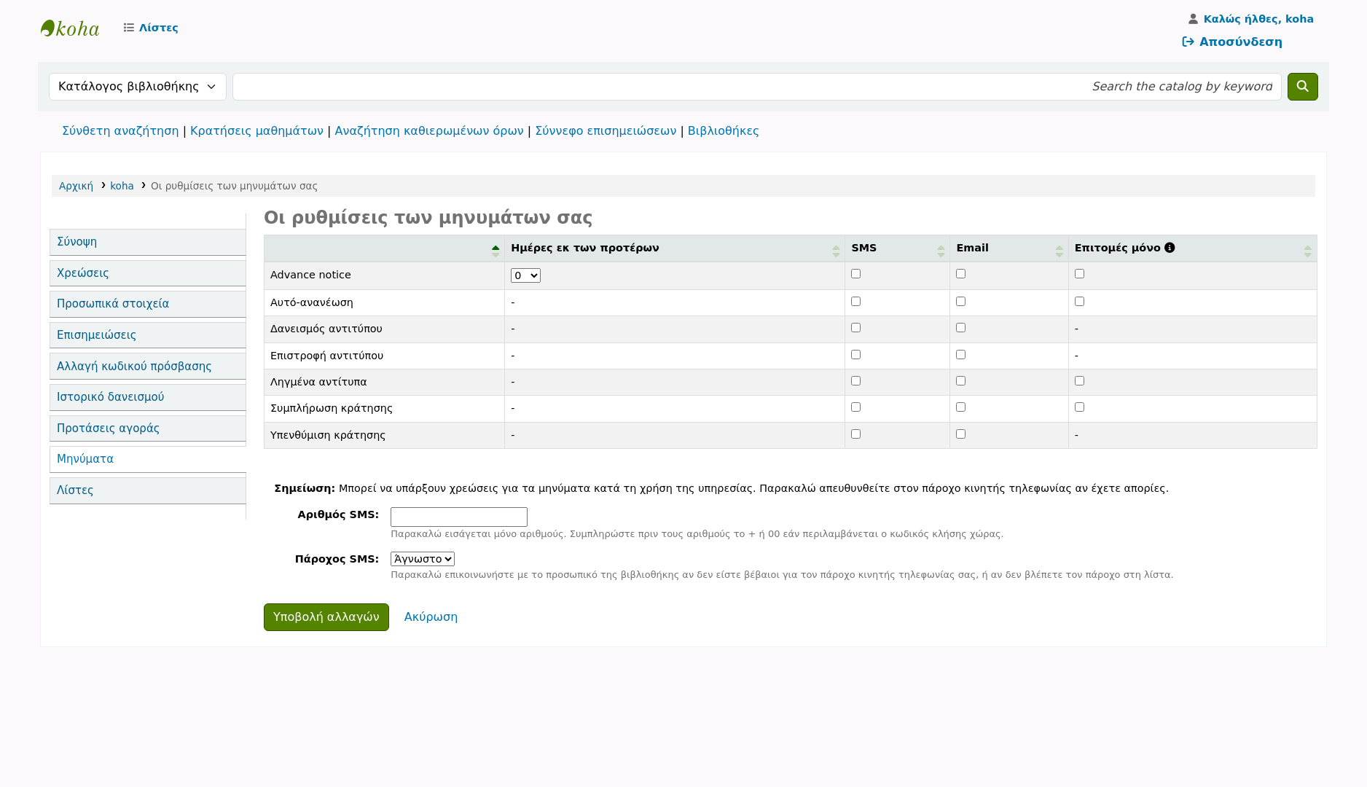Open the Koha logo home link
Viewport: 1367px width, 787px height.
[x=70, y=28]
